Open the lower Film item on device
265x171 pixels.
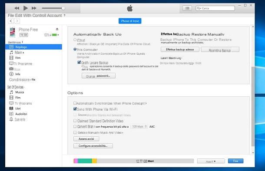pyautogui.click(x=15, y=98)
